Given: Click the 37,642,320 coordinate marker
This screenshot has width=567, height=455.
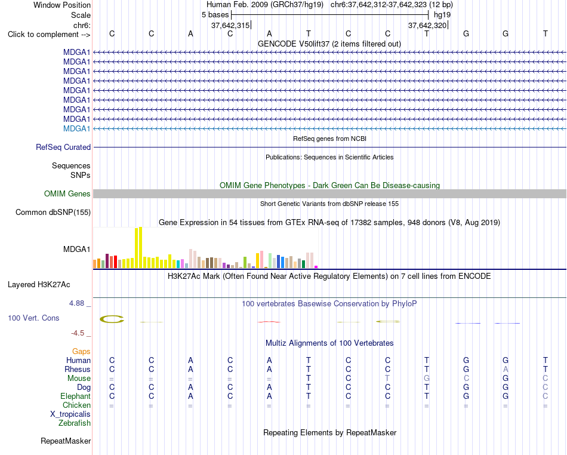Looking at the screenshot, I should (x=427, y=25).
